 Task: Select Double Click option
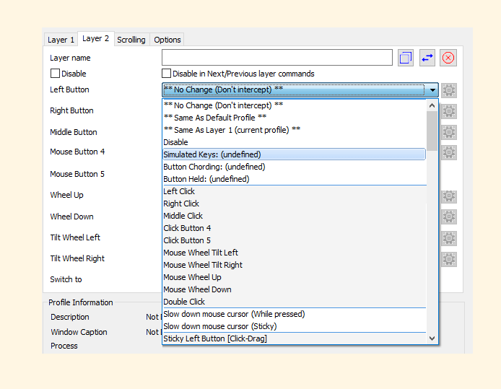click(x=295, y=302)
